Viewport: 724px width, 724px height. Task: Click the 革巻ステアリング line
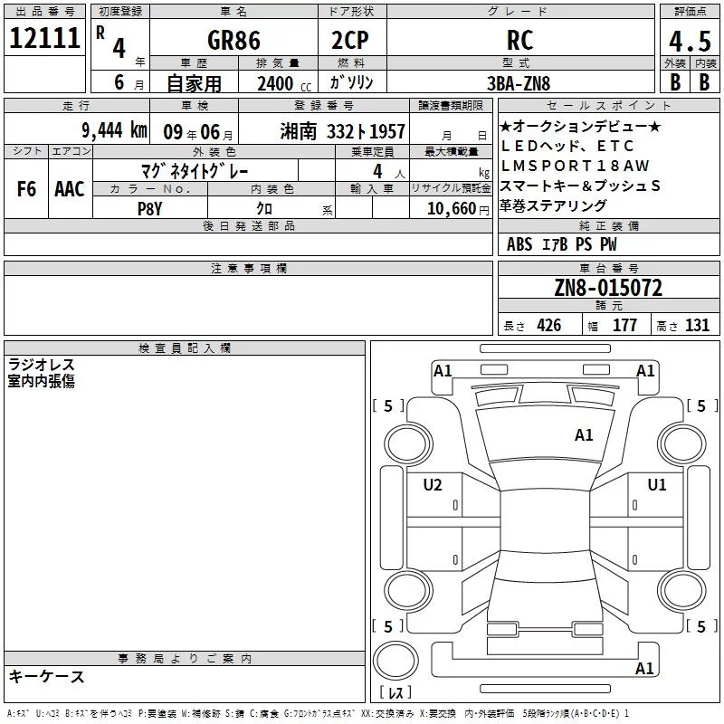pyautogui.click(x=553, y=205)
